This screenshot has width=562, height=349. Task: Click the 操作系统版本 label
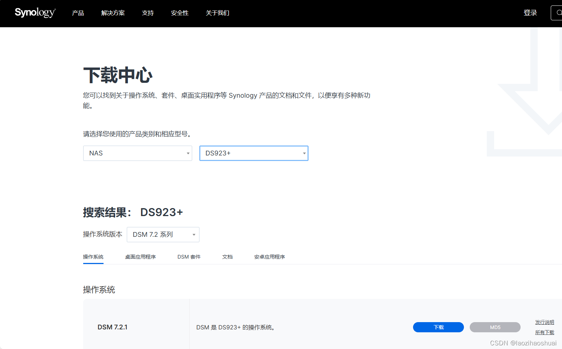[x=102, y=234]
